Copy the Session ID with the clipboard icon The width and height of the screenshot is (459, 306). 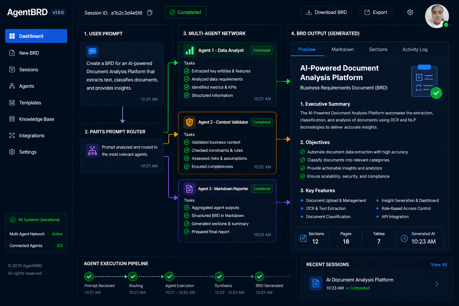pyautogui.click(x=150, y=13)
